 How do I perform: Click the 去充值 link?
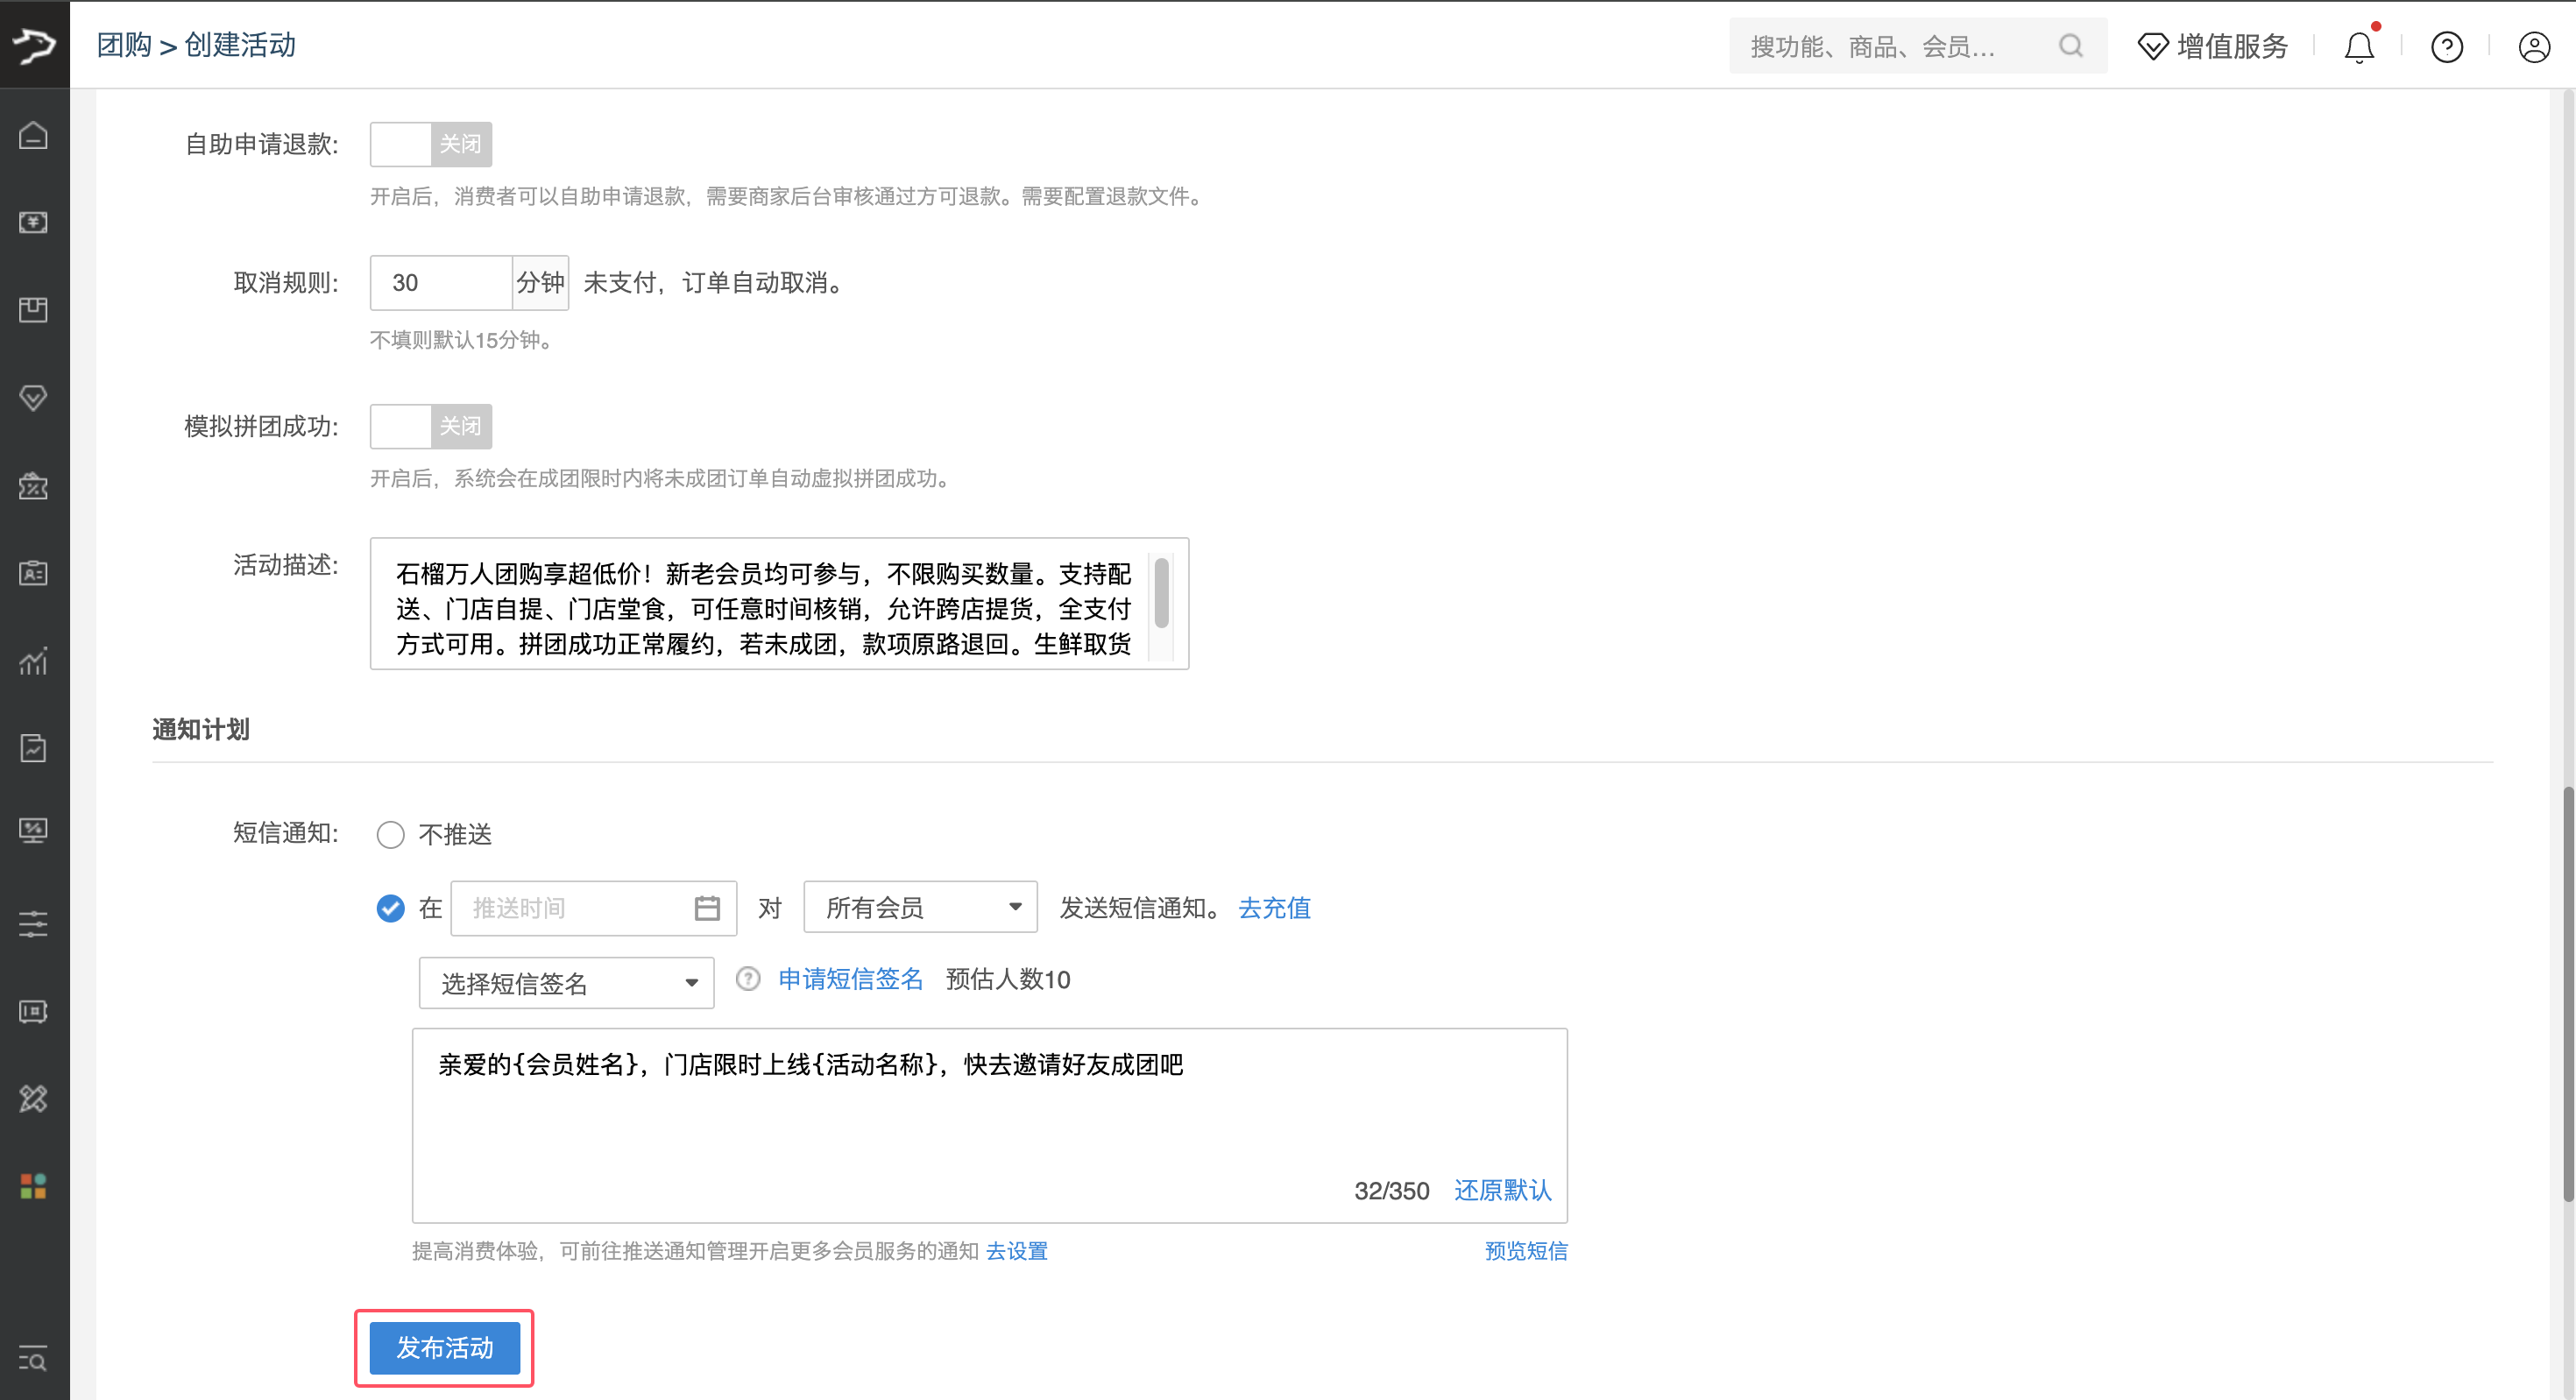tap(1274, 908)
